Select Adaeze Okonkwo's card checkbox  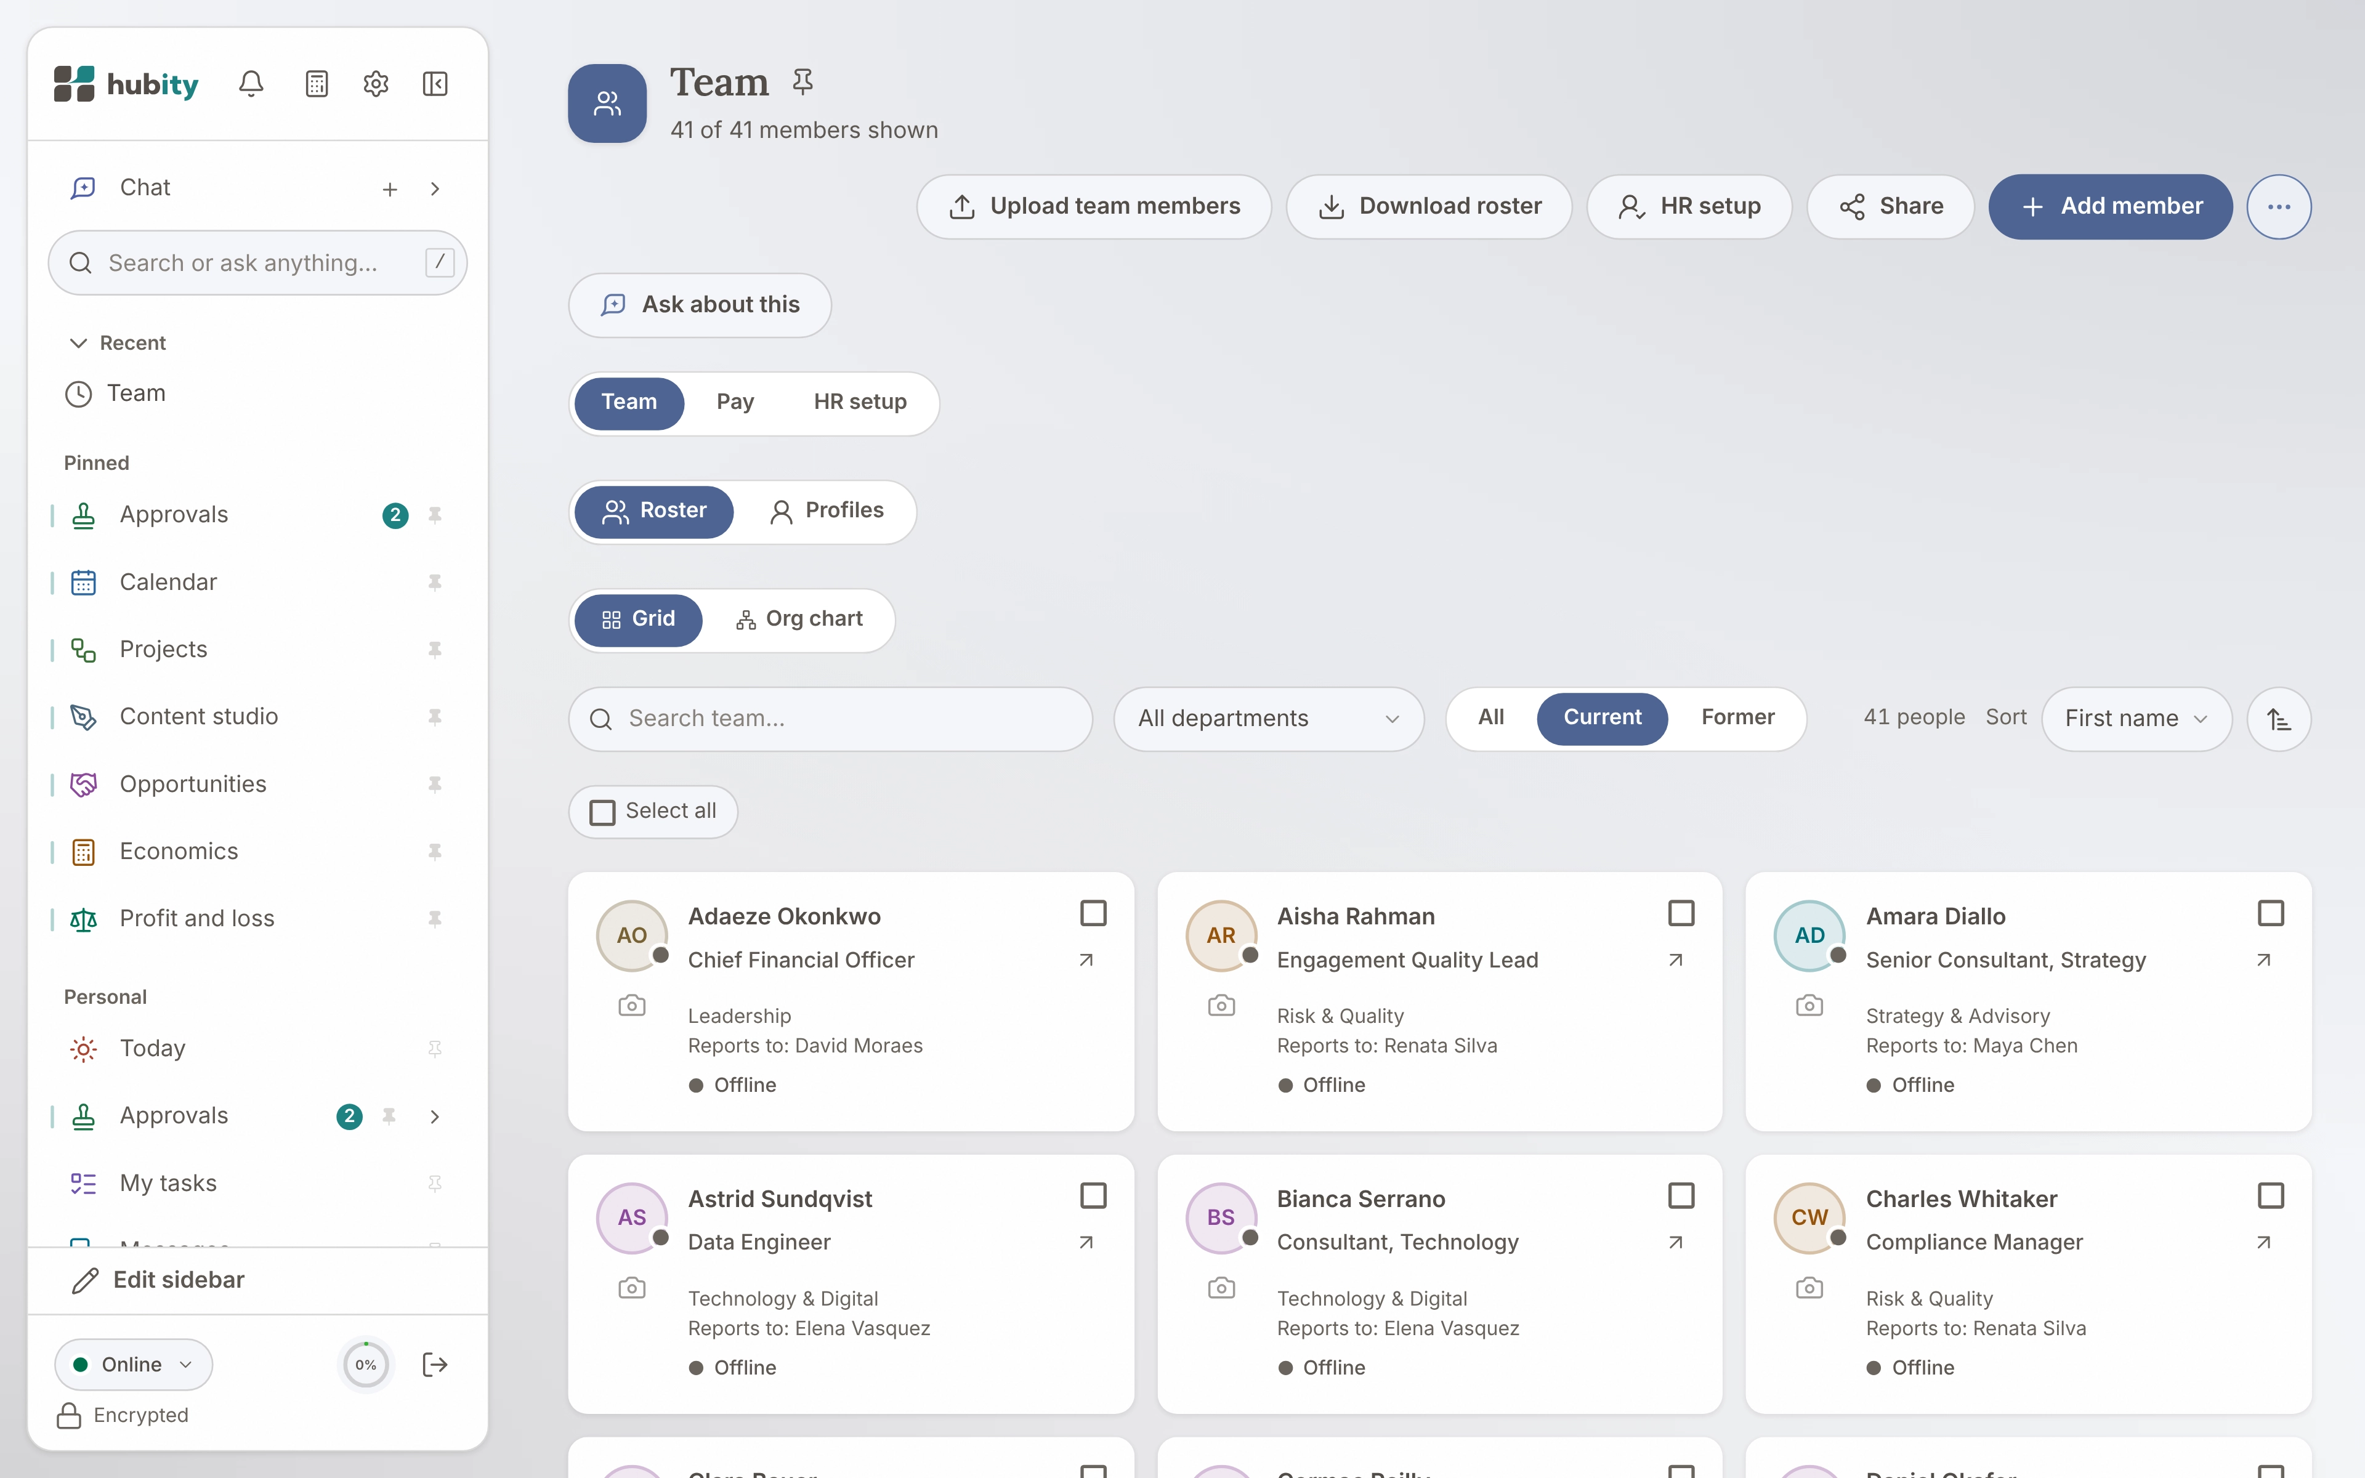click(x=1094, y=913)
